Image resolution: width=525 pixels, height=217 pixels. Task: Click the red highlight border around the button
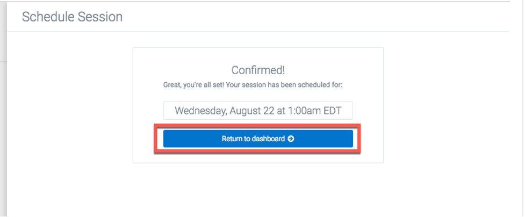[257, 125]
